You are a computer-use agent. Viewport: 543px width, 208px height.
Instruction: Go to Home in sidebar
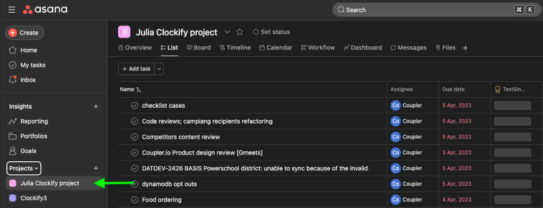coord(23,50)
